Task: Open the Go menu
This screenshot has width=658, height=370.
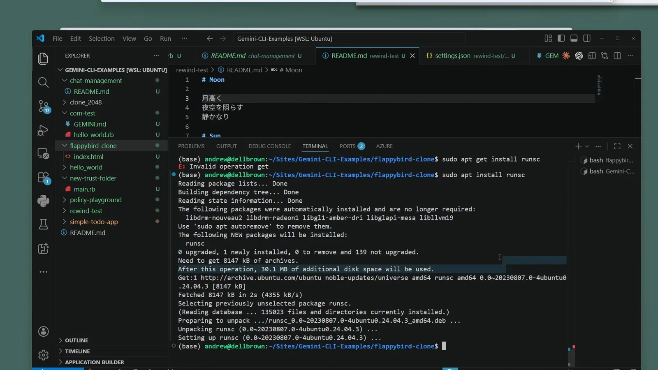Action: 148,38
